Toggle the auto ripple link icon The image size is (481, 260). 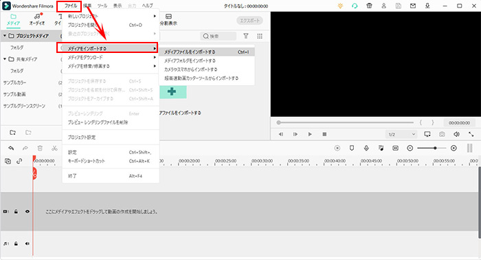point(19,161)
